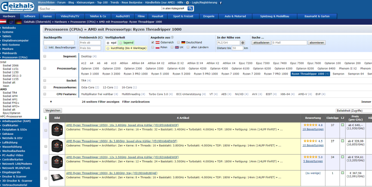Collapse the Prozessoren (CPUs) sidebar category

pos(15,58)
